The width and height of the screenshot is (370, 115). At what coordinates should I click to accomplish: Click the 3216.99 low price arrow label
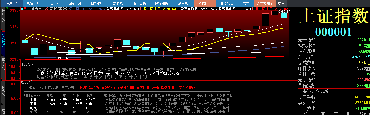click(x=60, y=58)
